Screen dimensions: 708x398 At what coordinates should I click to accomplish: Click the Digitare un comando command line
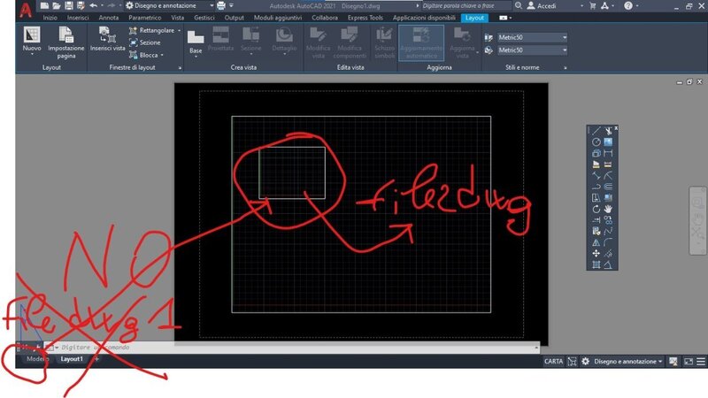pos(294,347)
